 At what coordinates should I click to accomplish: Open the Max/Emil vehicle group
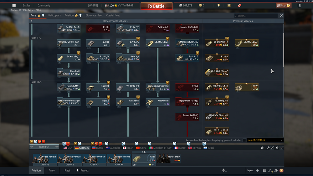[x=69, y=73]
